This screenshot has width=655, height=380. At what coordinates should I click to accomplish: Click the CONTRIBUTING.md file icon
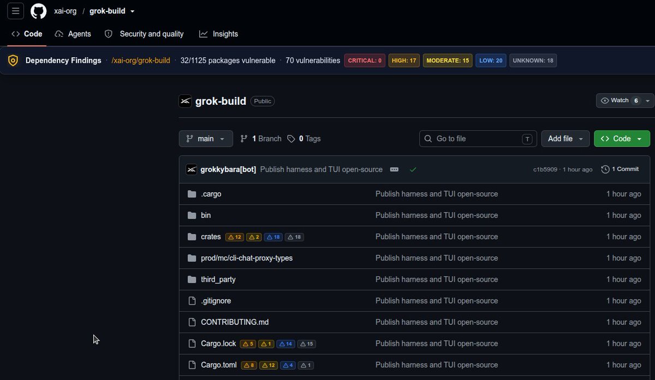[192, 322]
